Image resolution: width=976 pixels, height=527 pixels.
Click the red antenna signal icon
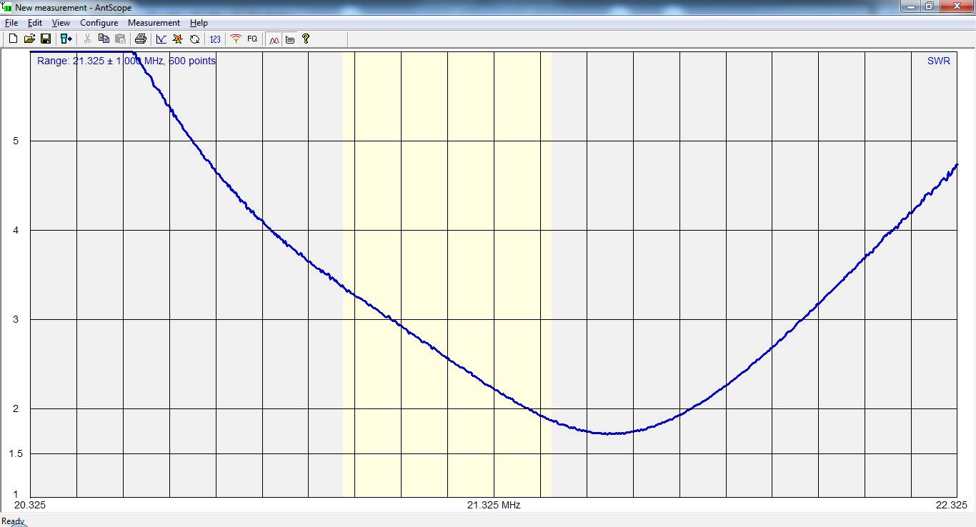click(236, 39)
